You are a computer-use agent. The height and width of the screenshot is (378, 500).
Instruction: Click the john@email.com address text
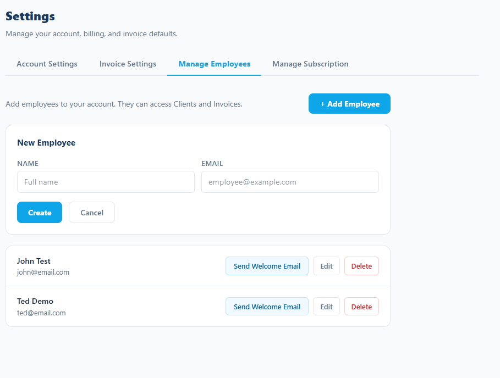point(43,272)
